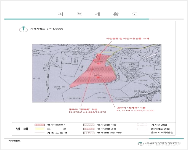Screen dimensions: 188x150
Task: Click the legend label '제시외건물'
Action: point(159,125)
